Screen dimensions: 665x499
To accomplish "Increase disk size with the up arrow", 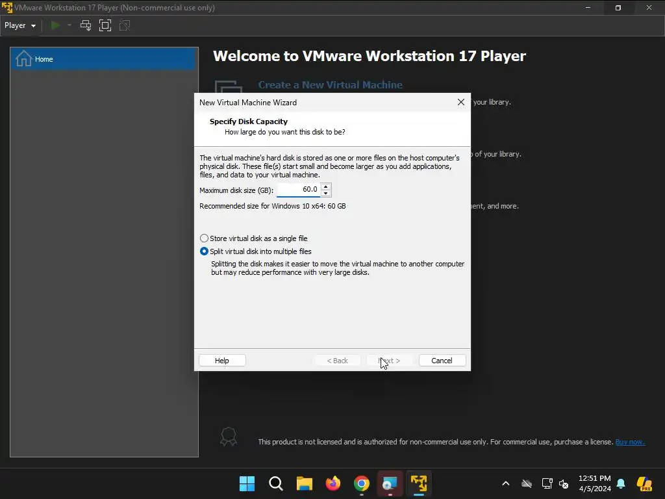I will click(326, 186).
